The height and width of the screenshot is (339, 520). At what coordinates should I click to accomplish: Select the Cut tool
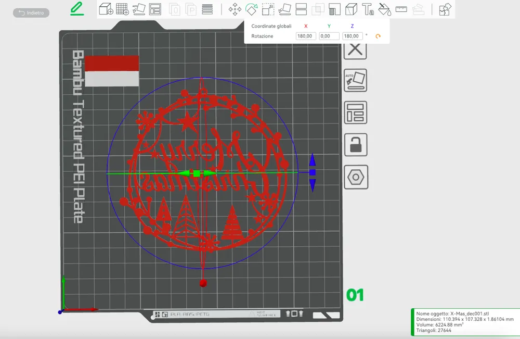pos(301,9)
